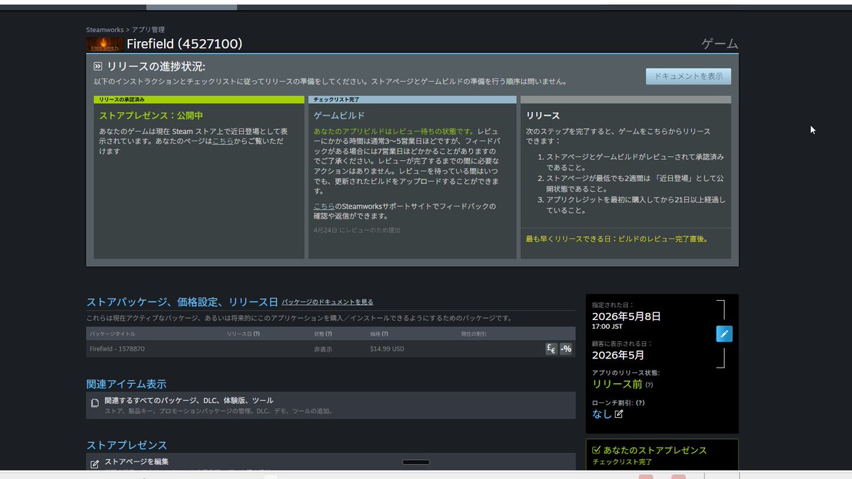Click the チェックリスト完了 label in store presence box
Screen dimensions: 852x479
click(x=622, y=462)
